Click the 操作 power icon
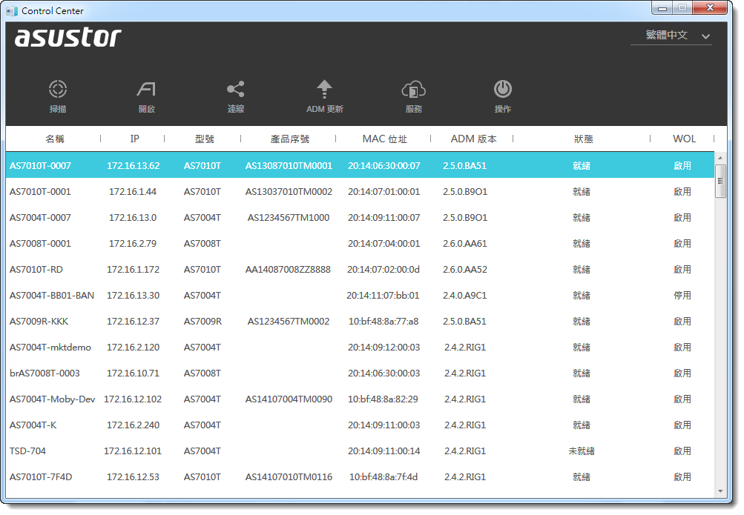 tap(502, 89)
